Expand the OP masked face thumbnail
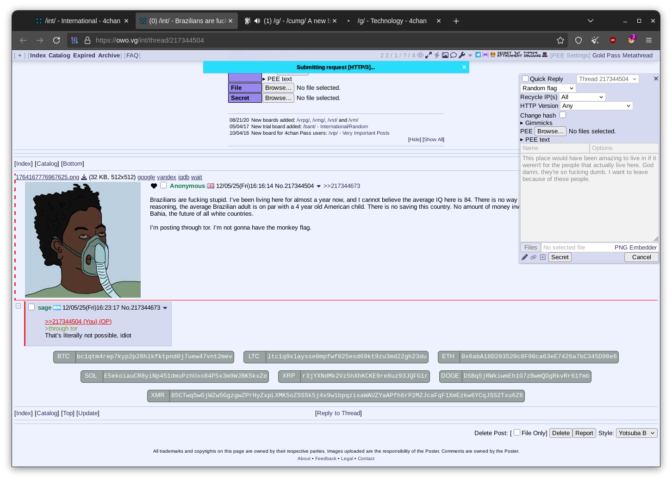This screenshot has width=672, height=480. pyautogui.click(x=83, y=240)
